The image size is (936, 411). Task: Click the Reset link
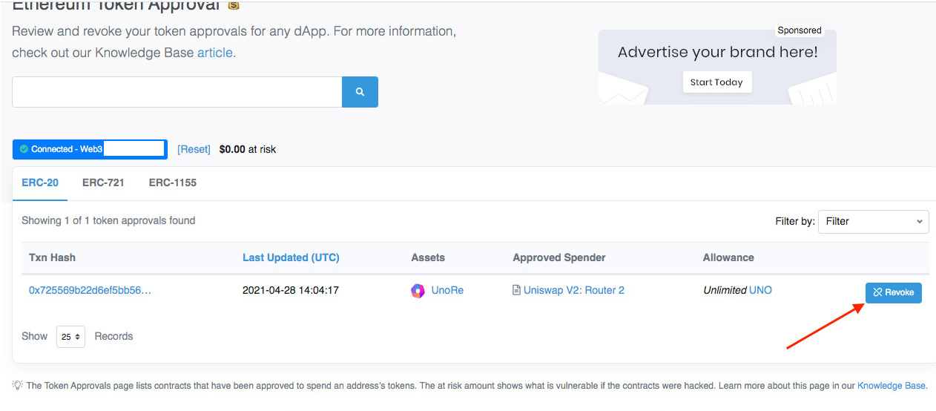point(194,149)
